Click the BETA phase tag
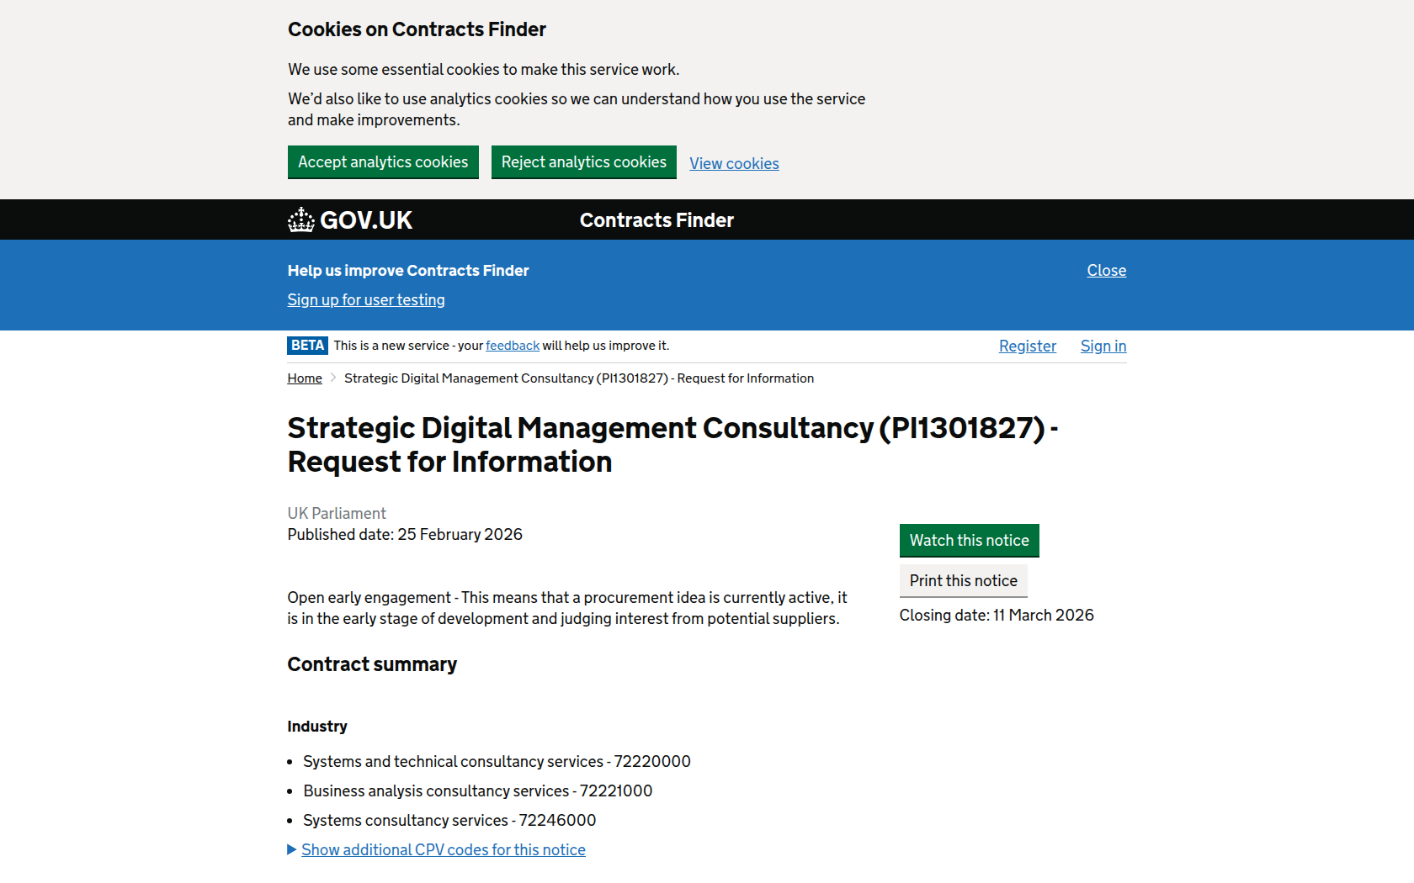This screenshot has height=883, width=1414. (x=307, y=346)
